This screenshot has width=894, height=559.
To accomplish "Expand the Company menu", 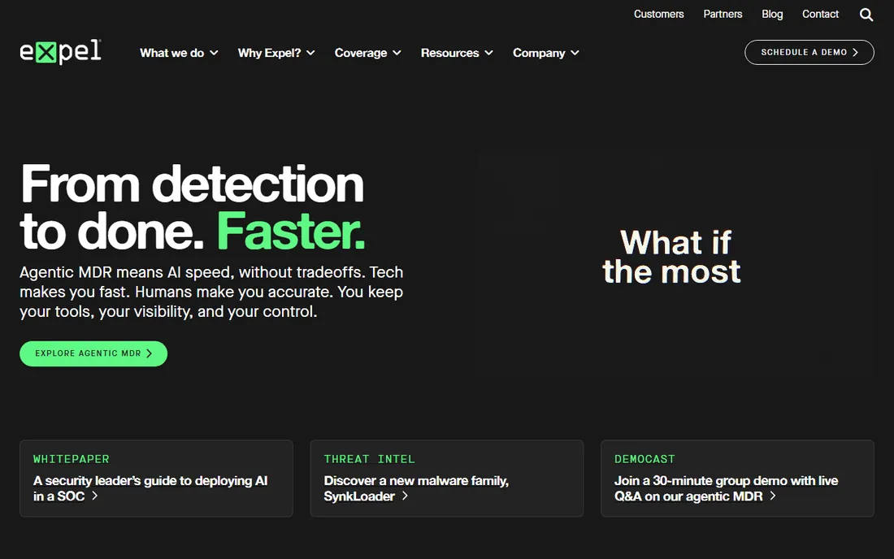I will tap(546, 53).
